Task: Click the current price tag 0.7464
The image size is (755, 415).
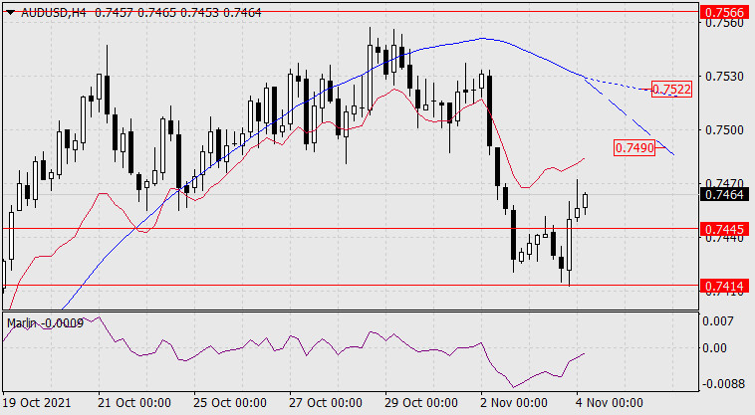Action: click(x=725, y=194)
